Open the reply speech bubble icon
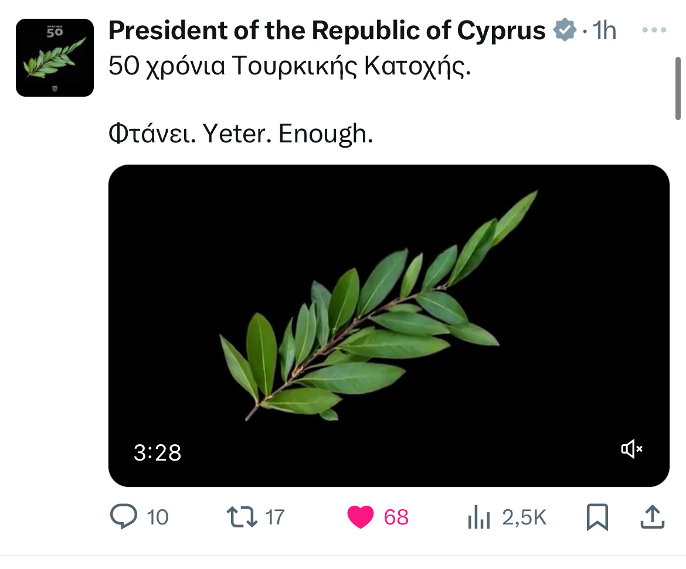686x569 pixels. [123, 517]
